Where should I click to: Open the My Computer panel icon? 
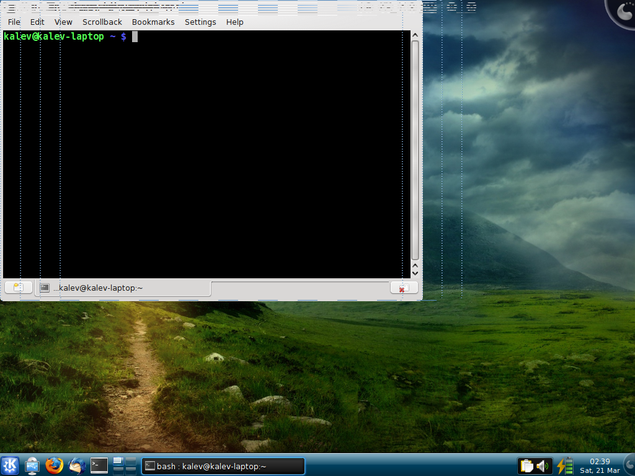[x=32, y=465]
